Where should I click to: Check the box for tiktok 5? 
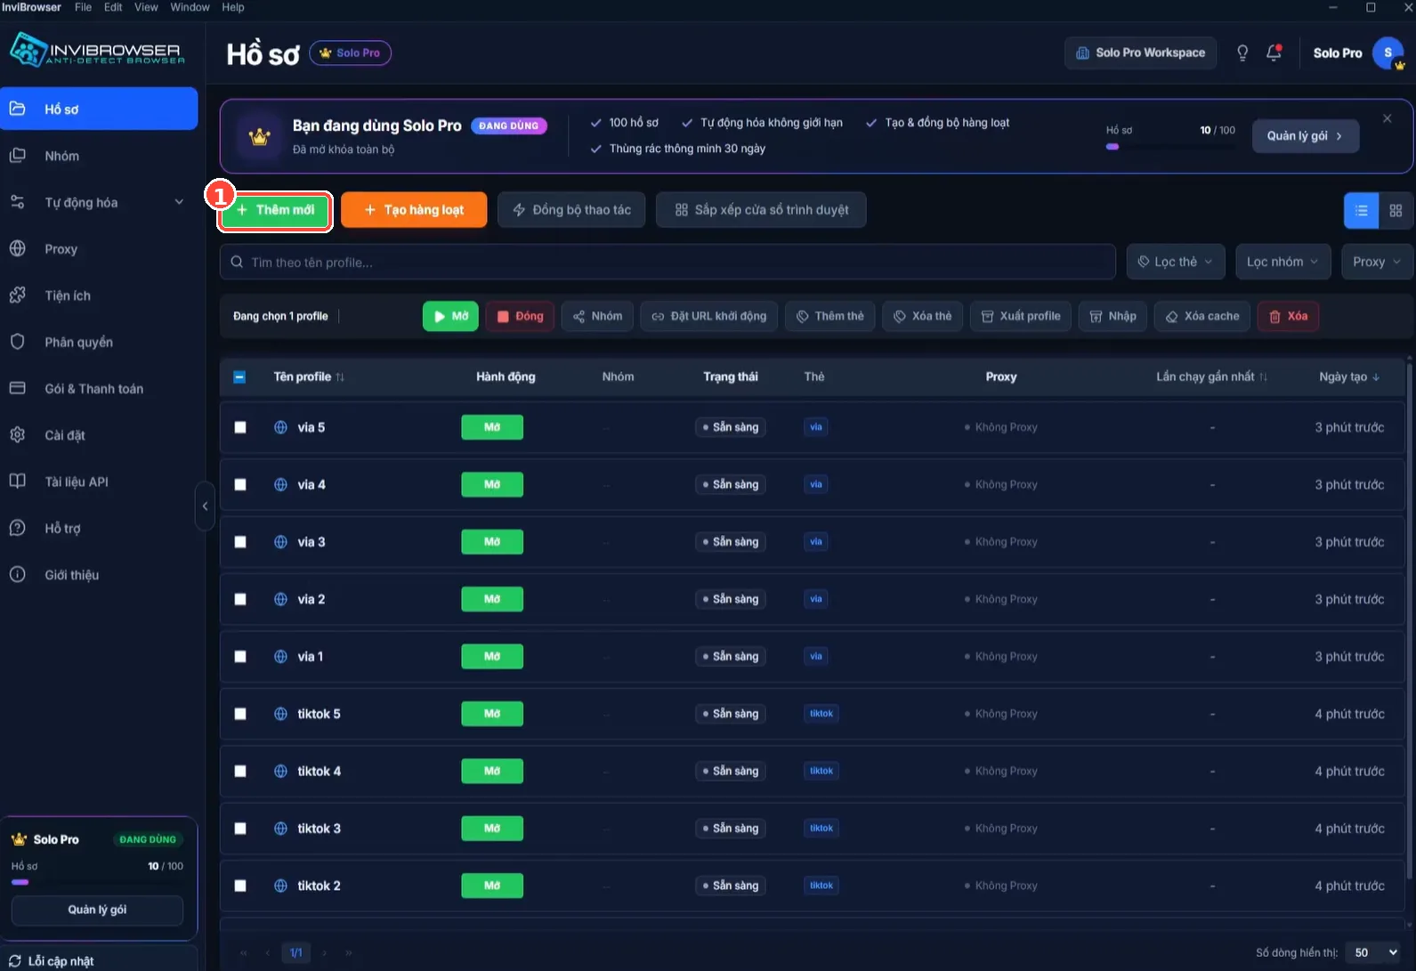click(x=240, y=714)
